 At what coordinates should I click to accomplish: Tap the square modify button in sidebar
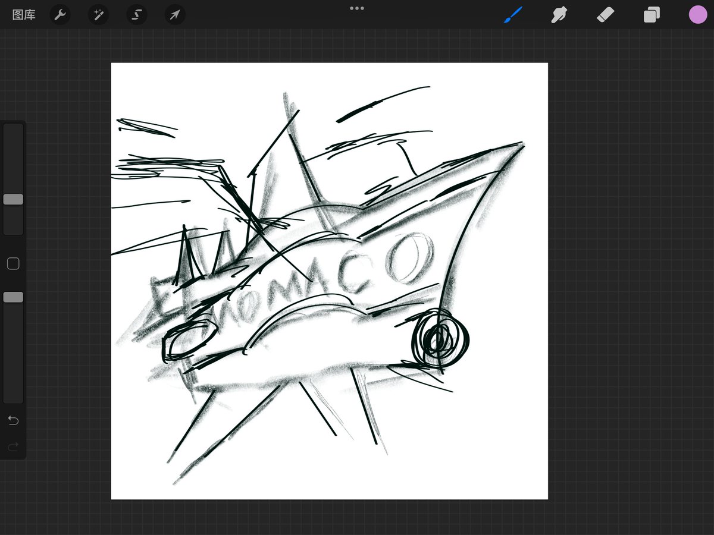coord(13,264)
